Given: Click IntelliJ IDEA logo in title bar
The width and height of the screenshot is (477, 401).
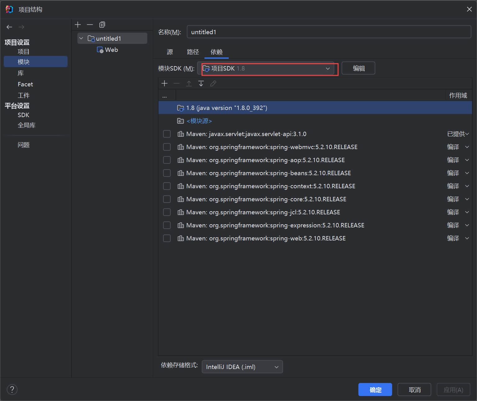Looking at the screenshot, I should click(x=9, y=9).
